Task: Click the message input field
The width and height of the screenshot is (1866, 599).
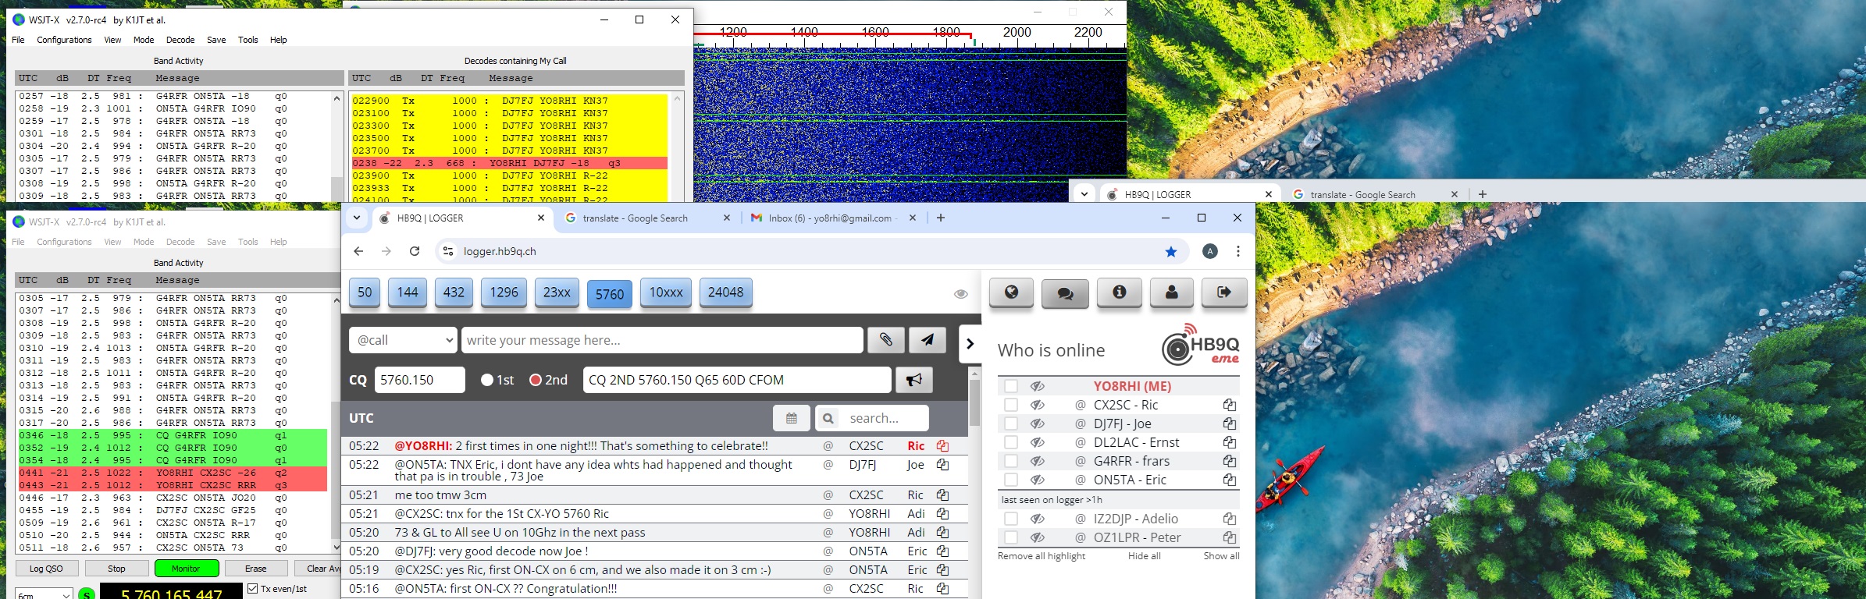Action: point(661,340)
